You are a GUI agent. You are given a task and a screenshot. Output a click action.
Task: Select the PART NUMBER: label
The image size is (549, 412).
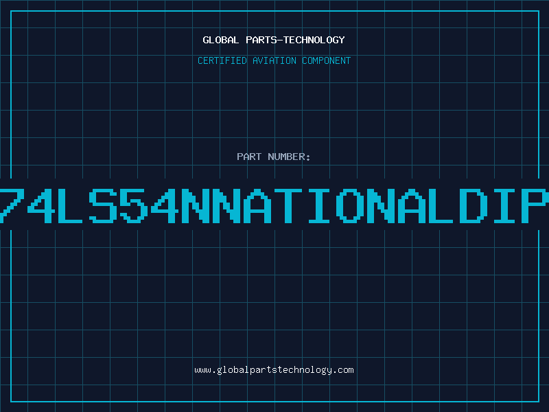pyautogui.click(x=274, y=157)
